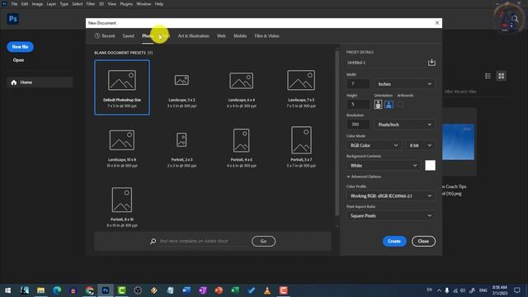Open the Windows Start menu
The width and height of the screenshot is (528, 297).
pyautogui.click(x=7, y=290)
